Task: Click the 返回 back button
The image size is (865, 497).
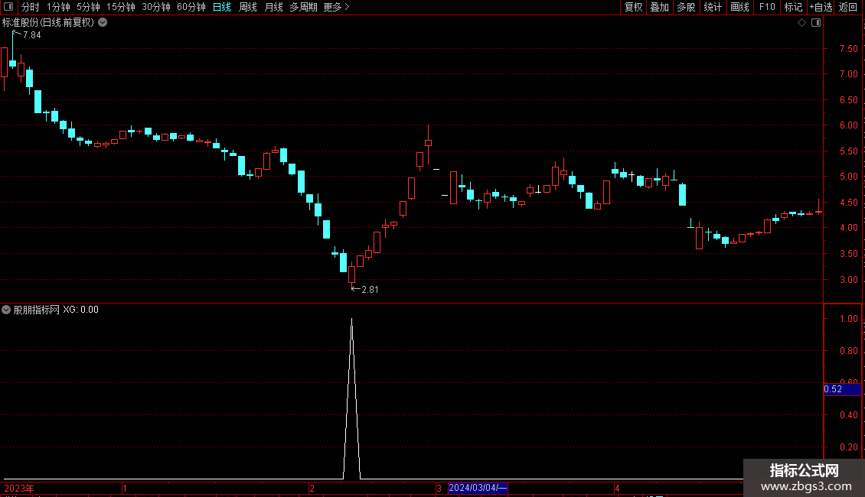Action: 848,7
